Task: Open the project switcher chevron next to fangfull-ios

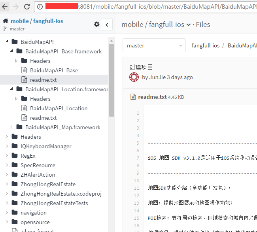Action: [x=189, y=25]
